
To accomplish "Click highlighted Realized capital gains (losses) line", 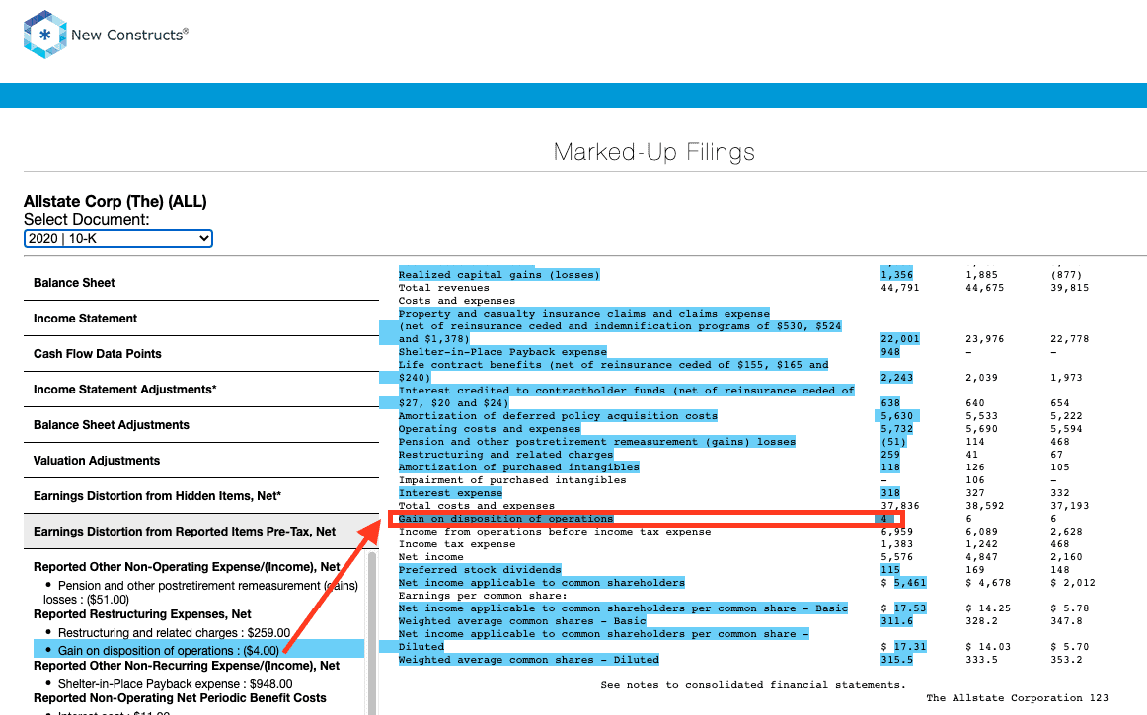I will point(498,275).
